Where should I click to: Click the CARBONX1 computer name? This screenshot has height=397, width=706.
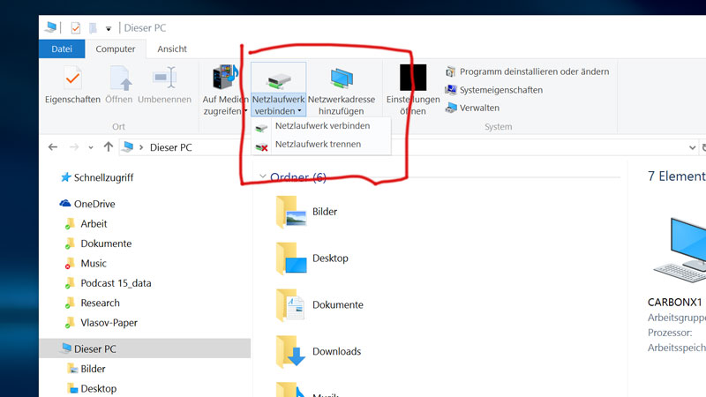pos(674,302)
